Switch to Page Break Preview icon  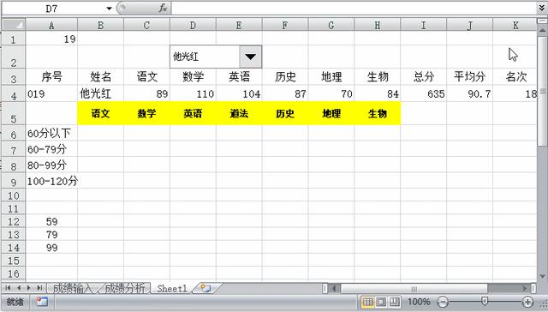pyautogui.click(x=395, y=302)
